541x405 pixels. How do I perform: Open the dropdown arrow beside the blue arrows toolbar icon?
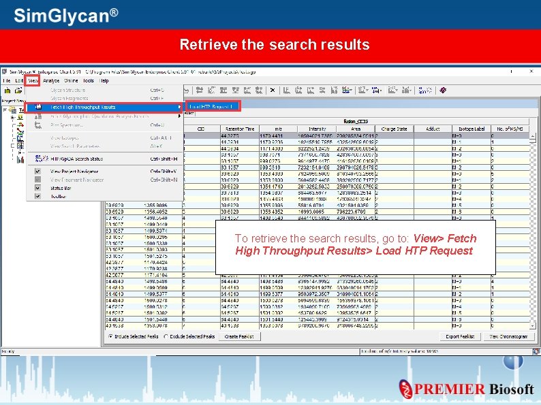(x=380, y=91)
